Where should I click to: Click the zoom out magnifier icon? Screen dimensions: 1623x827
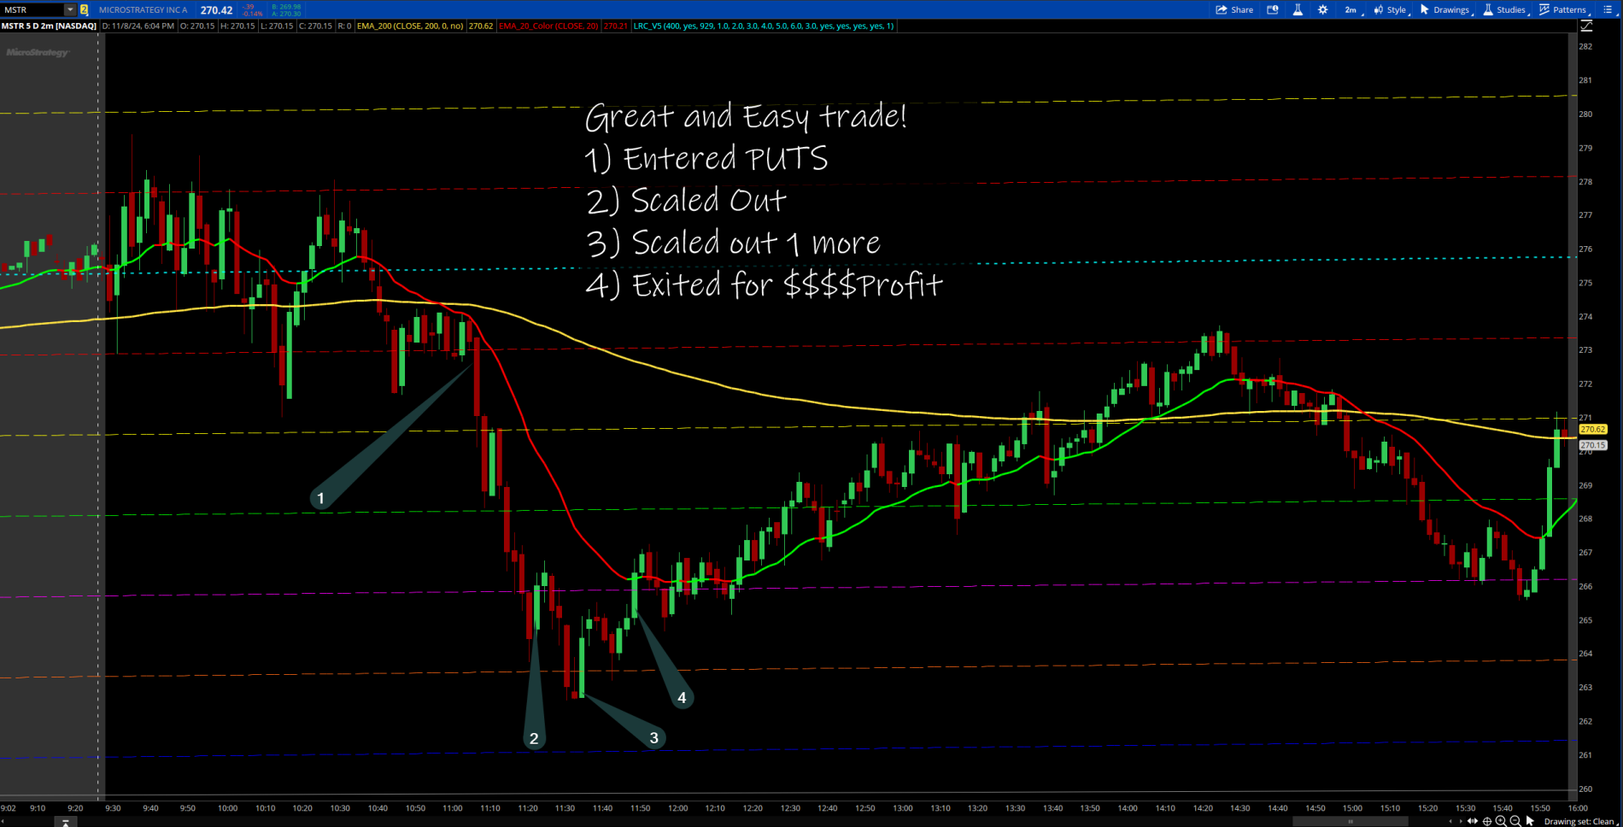1515,821
